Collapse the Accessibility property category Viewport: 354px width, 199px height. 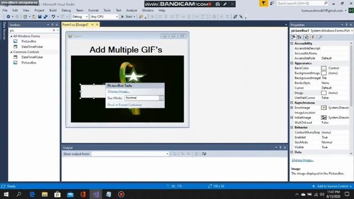pyautogui.click(x=291, y=43)
